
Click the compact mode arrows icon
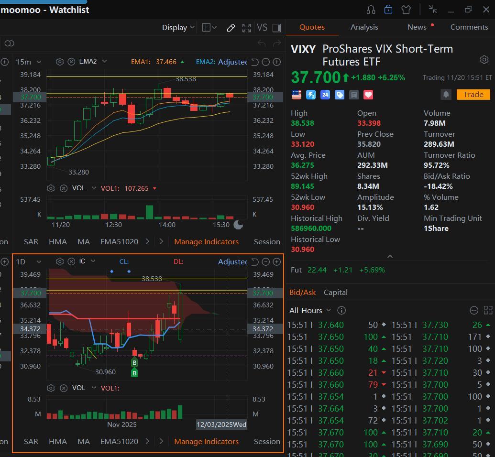433,10
